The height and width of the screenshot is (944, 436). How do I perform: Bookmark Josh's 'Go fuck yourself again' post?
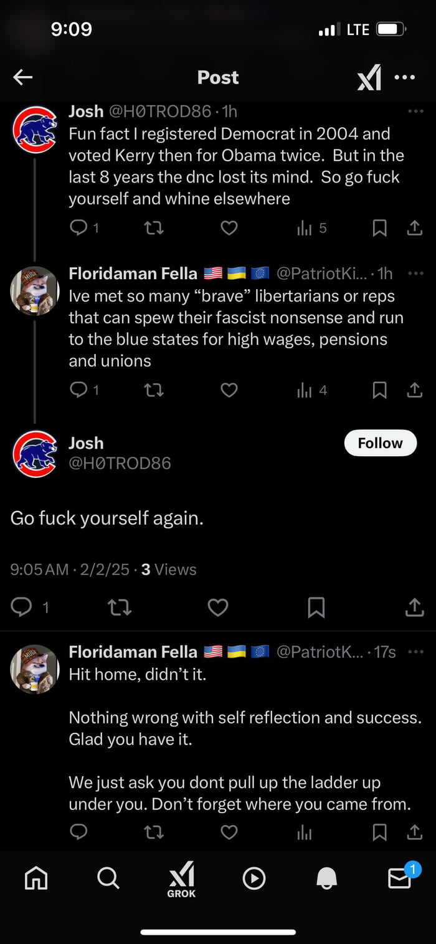[316, 607]
